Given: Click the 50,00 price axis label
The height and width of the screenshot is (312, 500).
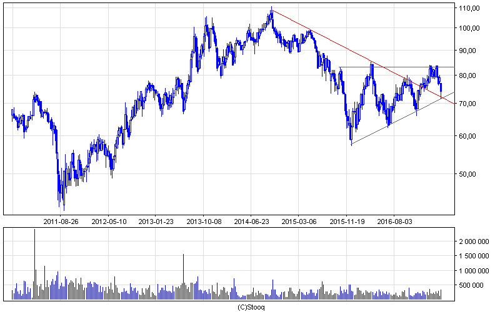Looking at the screenshot, I should 467,174.
